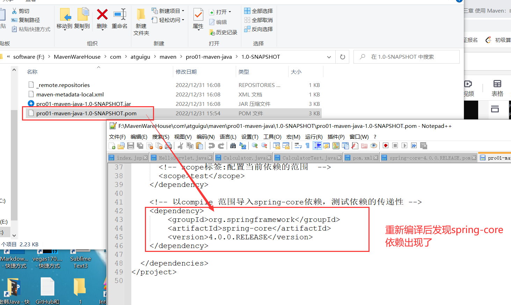Screen dimensions: 511x305
Task: Click the Start Recording macro red dot
Action: (385, 146)
